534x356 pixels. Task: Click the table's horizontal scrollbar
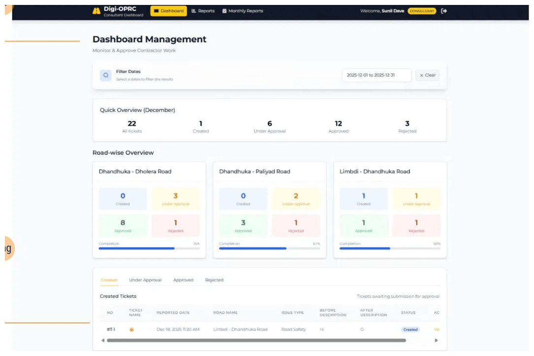pyautogui.click(x=256, y=340)
